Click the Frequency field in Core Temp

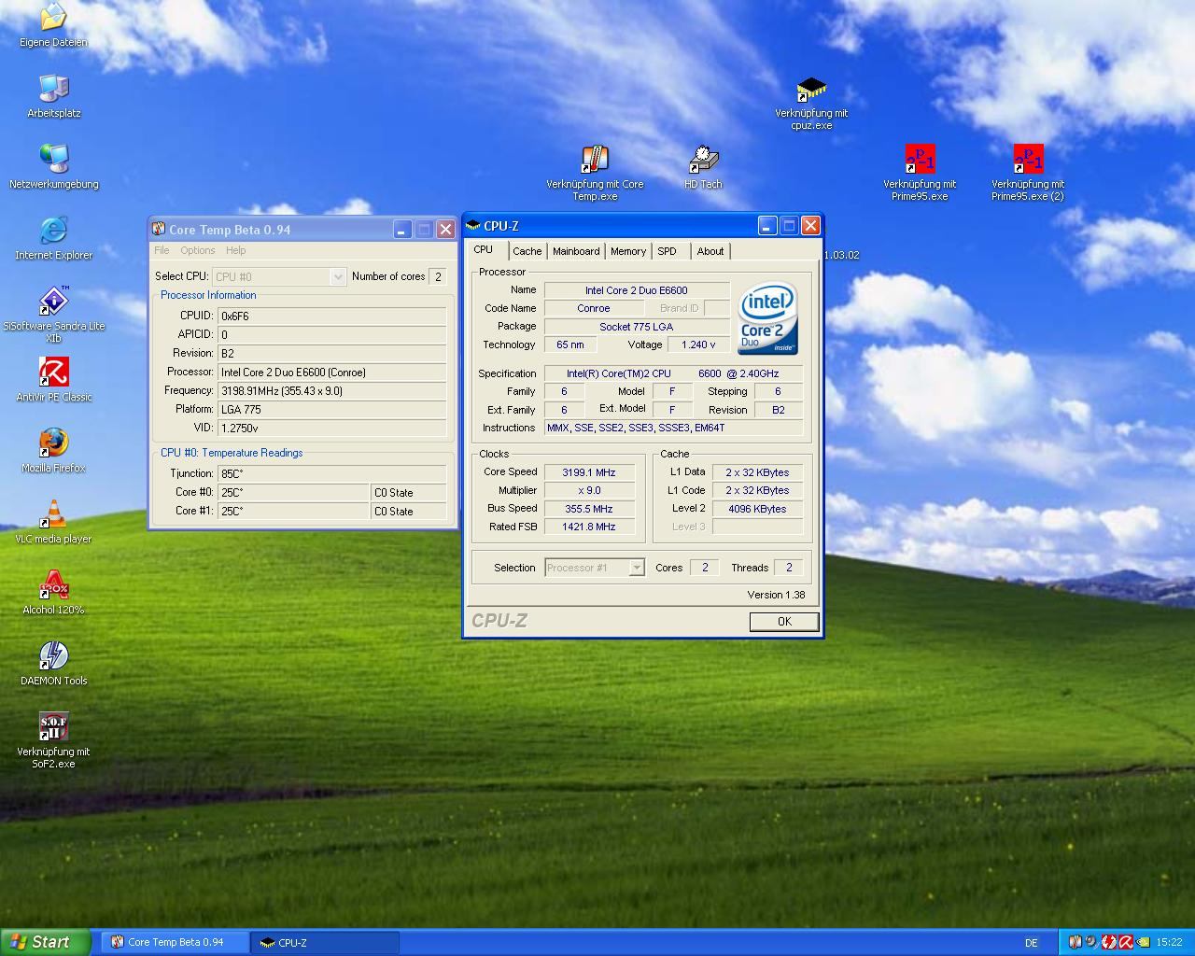click(x=331, y=390)
